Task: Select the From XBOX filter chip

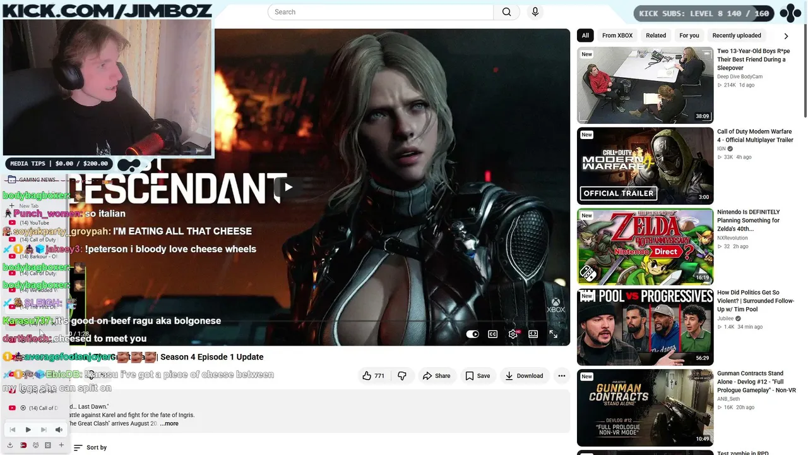Action: click(x=617, y=35)
